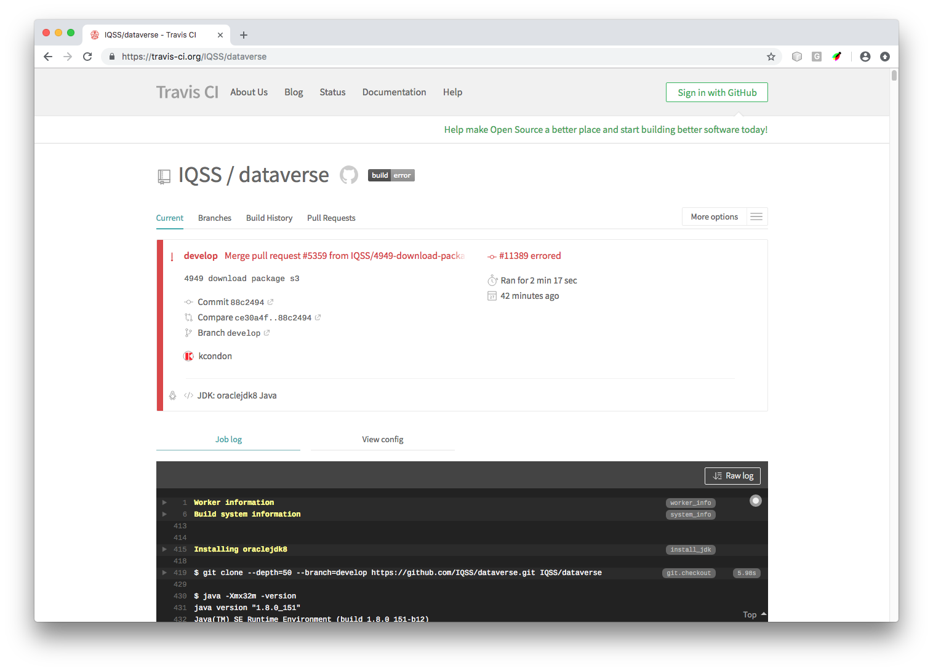Click the install_jdk log tag
Viewport: 933px width, 671px height.
[x=691, y=550]
